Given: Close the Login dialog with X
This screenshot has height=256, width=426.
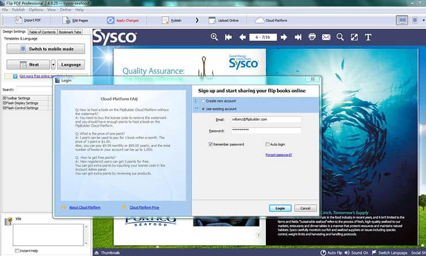Looking at the screenshot, I should pyautogui.click(x=313, y=79).
